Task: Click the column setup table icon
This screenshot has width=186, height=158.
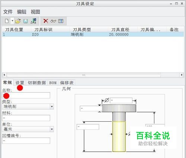Action: click(61, 21)
